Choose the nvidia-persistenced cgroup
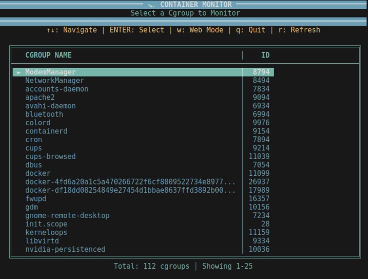Image resolution: width=368 pixels, height=279 pixels. [65, 250]
